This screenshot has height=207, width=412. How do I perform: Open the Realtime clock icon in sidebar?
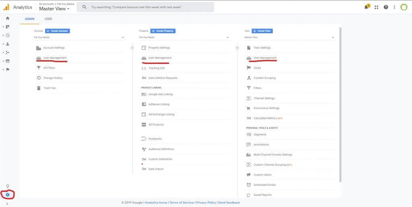tap(7, 35)
